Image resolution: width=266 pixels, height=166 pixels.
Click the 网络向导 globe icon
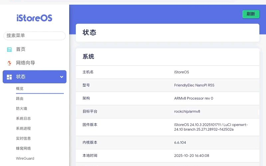(x=9, y=63)
